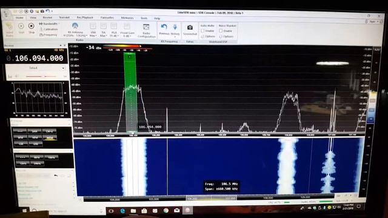The image size is (388, 218).
Task: Open the RX Antenna selector icon
Action: click(75, 25)
